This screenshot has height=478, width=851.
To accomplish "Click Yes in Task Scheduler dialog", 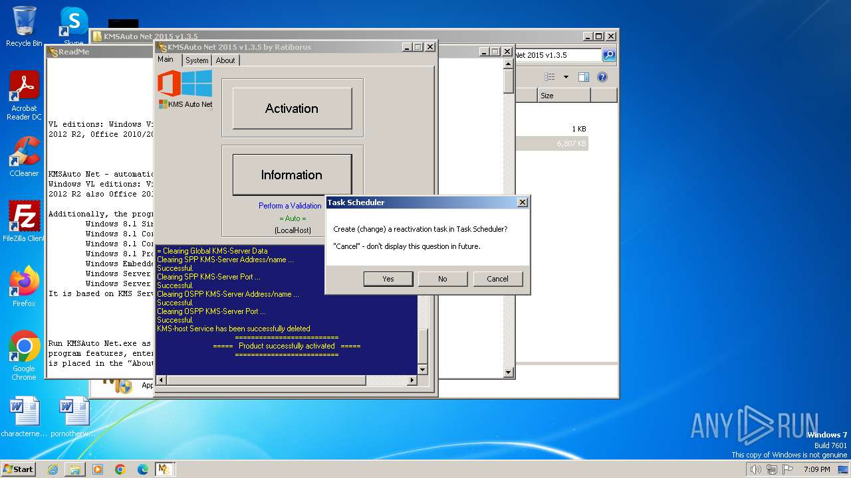I will click(x=388, y=279).
